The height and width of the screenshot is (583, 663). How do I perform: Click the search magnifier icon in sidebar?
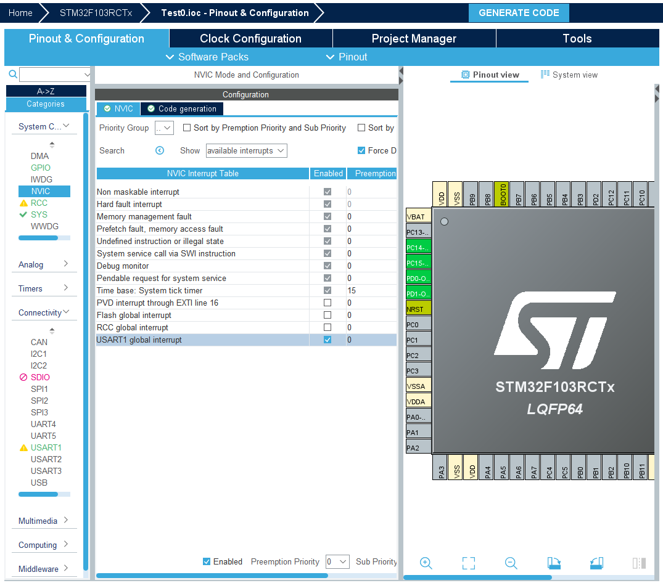pos(13,75)
